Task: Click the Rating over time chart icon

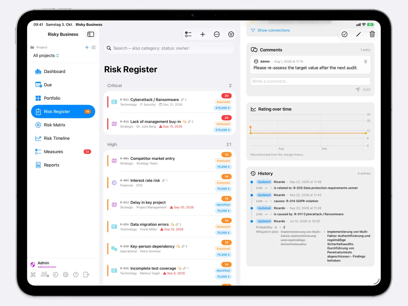Action: coord(253,109)
